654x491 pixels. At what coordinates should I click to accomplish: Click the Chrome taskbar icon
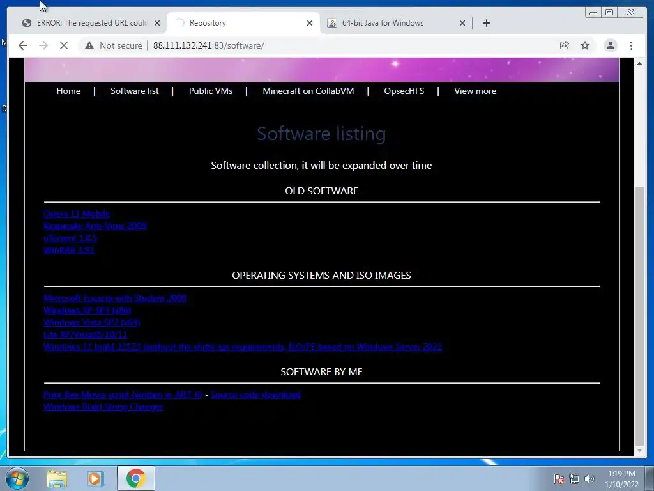[x=136, y=478]
